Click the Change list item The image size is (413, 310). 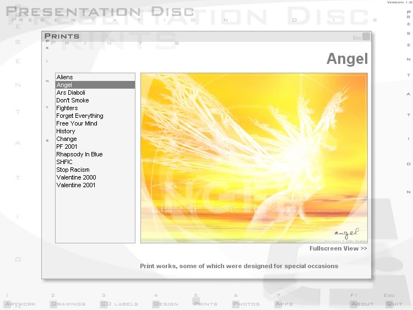tap(95, 139)
